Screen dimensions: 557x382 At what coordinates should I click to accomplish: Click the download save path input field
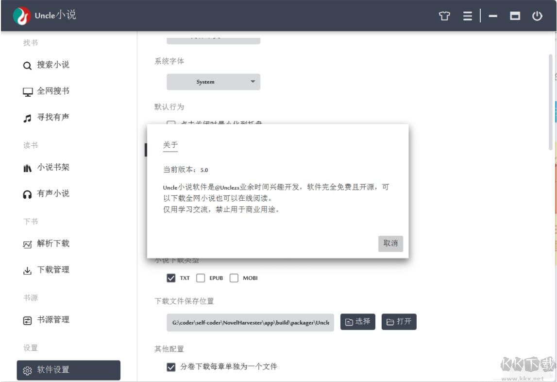[x=250, y=321]
